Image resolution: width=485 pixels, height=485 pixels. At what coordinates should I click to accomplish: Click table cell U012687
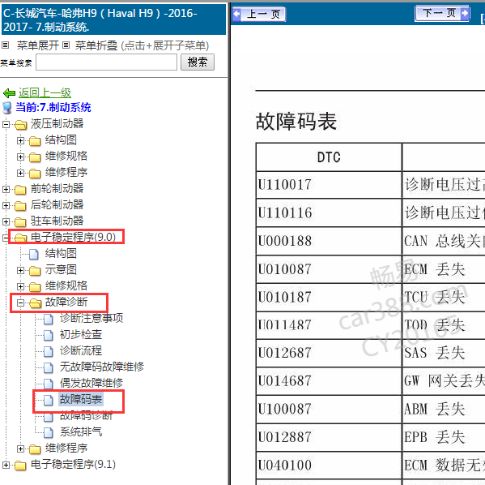coord(329,353)
